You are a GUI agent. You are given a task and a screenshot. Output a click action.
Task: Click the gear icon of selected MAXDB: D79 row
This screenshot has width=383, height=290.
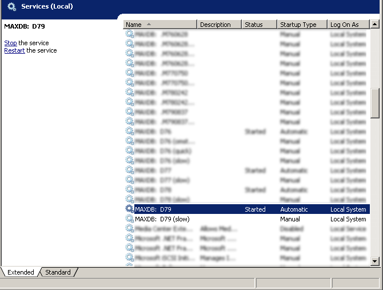[x=129, y=209]
